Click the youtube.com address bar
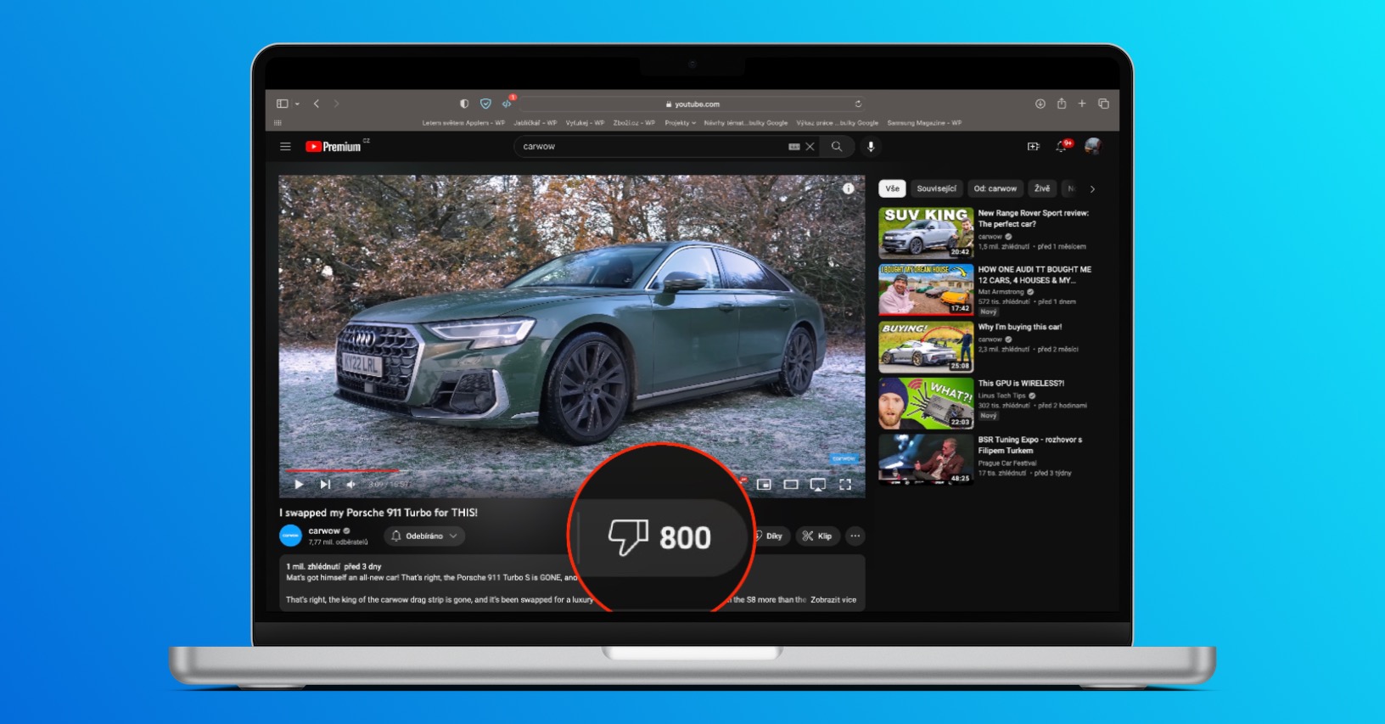 click(692, 104)
